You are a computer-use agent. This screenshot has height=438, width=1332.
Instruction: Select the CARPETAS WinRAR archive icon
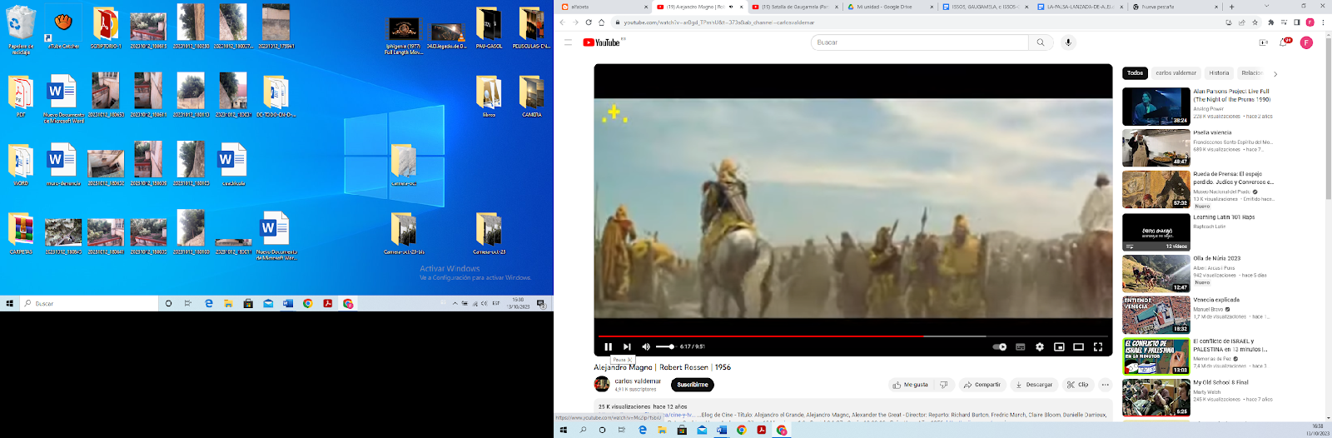click(x=21, y=233)
